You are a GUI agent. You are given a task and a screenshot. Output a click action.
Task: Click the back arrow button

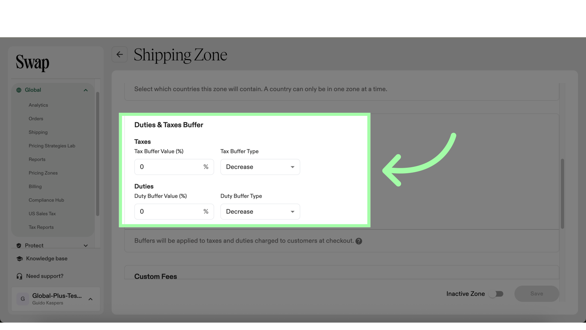(119, 55)
